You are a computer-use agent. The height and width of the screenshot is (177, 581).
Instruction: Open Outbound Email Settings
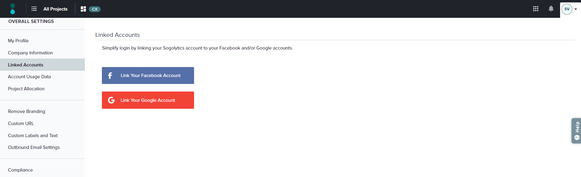(x=34, y=147)
